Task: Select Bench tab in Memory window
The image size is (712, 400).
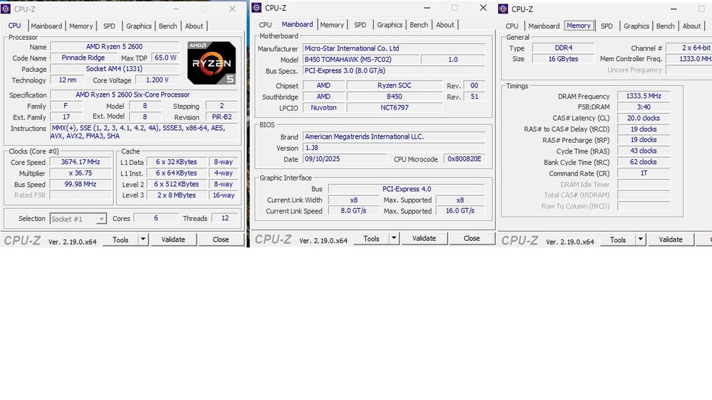Action: [x=665, y=26]
